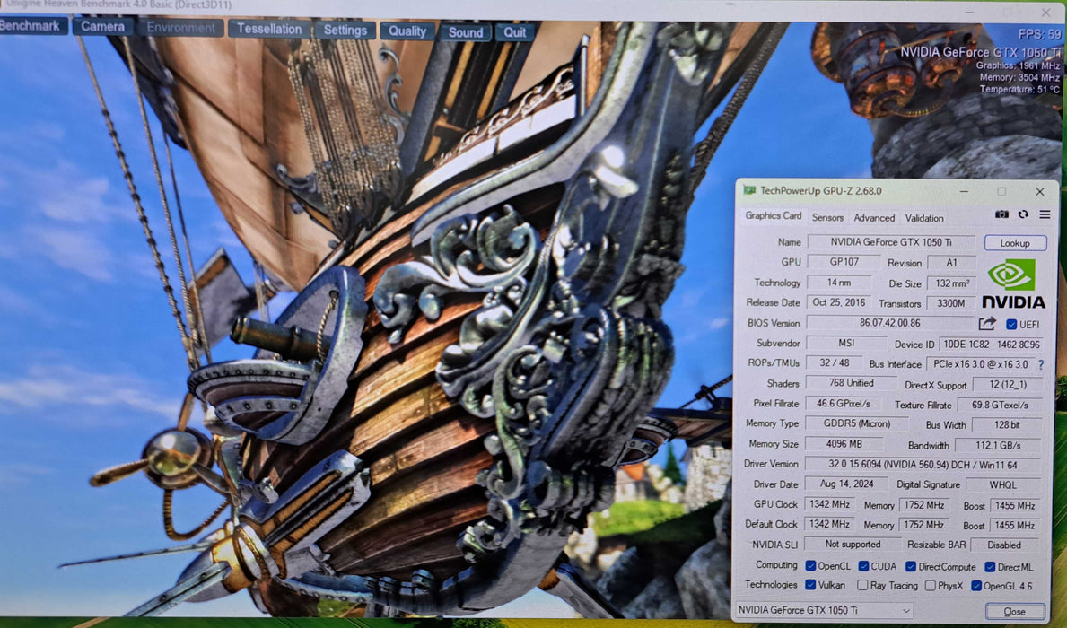Toggle the OpenCL checkbox
Image resolution: width=1067 pixels, height=628 pixels.
coord(810,566)
